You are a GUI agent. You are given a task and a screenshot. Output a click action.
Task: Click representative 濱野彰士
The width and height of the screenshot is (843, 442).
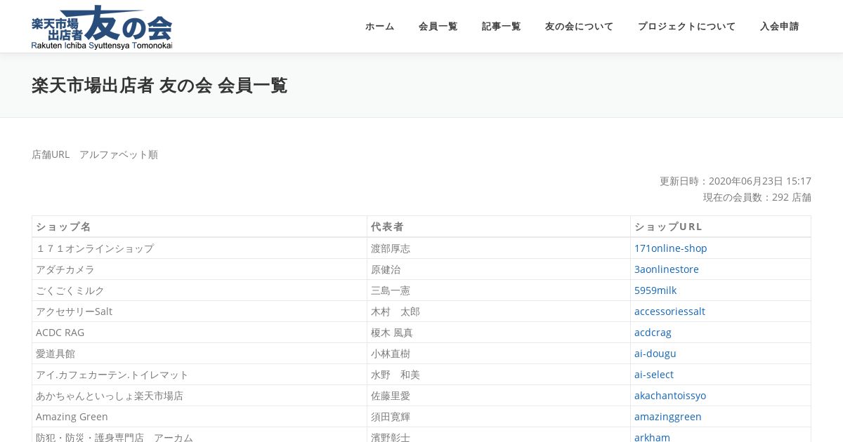(x=499, y=435)
